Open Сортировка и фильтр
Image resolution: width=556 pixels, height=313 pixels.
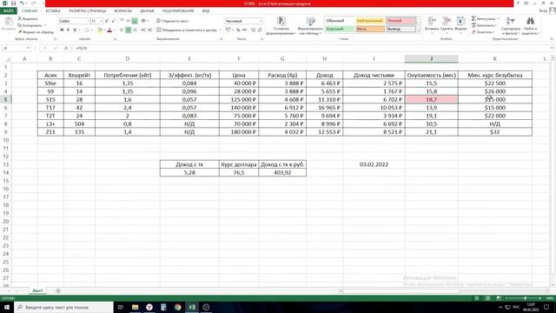(511, 25)
